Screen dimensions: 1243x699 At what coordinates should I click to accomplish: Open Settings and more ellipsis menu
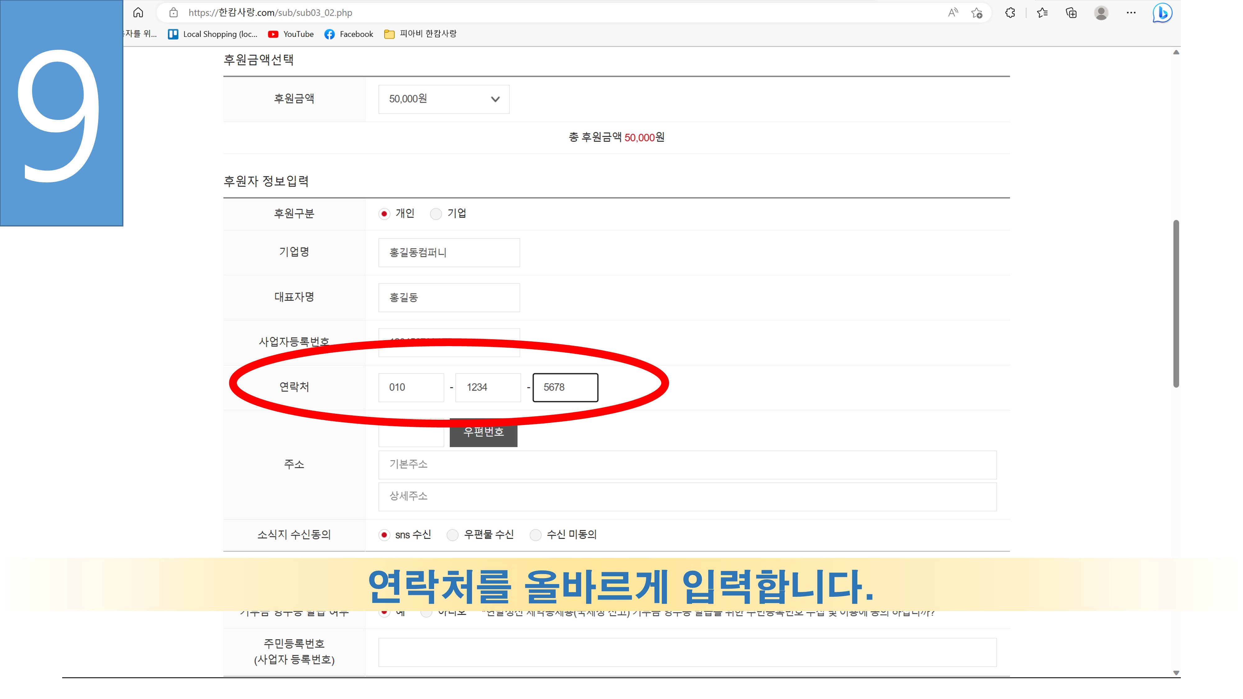click(x=1131, y=12)
